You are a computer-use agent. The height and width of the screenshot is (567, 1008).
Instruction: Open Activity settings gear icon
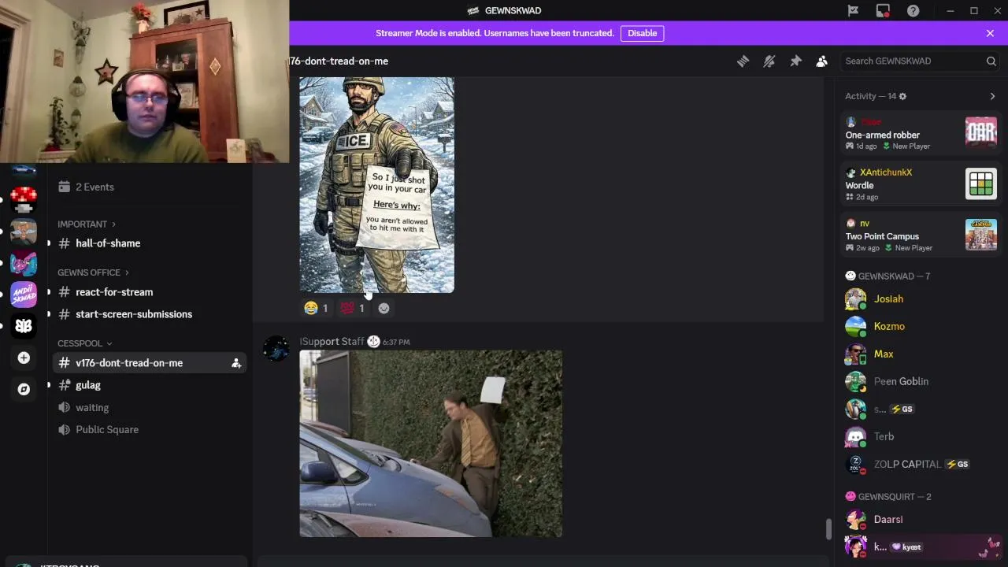tap(902, 96)
